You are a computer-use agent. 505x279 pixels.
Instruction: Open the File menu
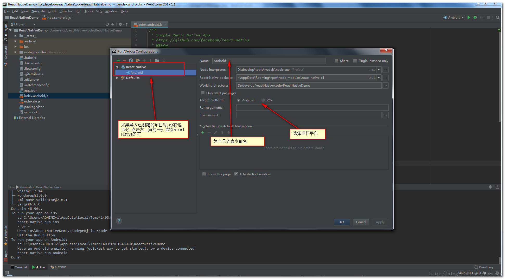(x=7, y=11)
